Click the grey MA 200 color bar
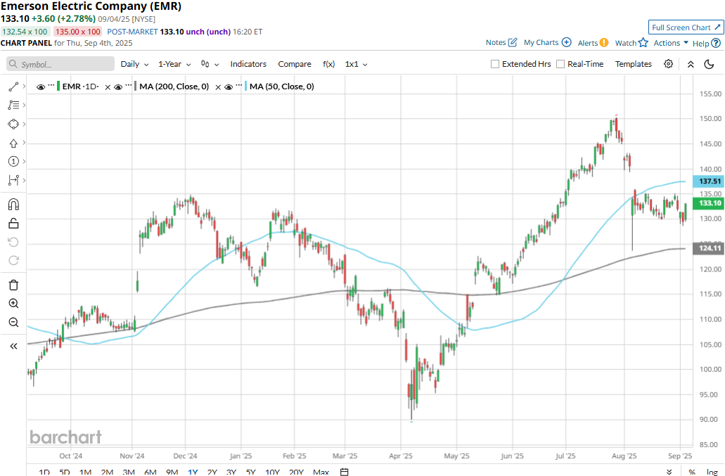725x476 pixels. pyautogui.click(x=135, y=86)
